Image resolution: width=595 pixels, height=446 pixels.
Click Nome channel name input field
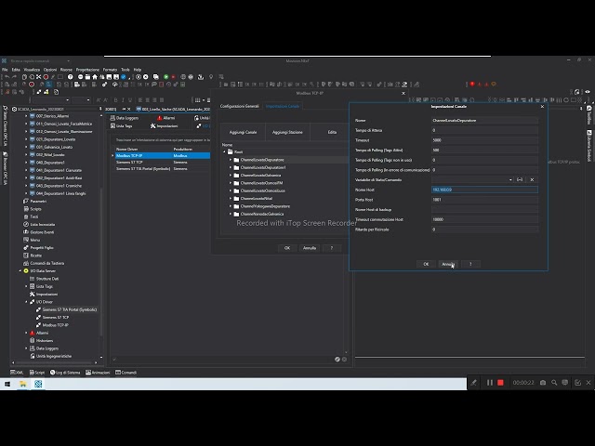click(484, 120)
